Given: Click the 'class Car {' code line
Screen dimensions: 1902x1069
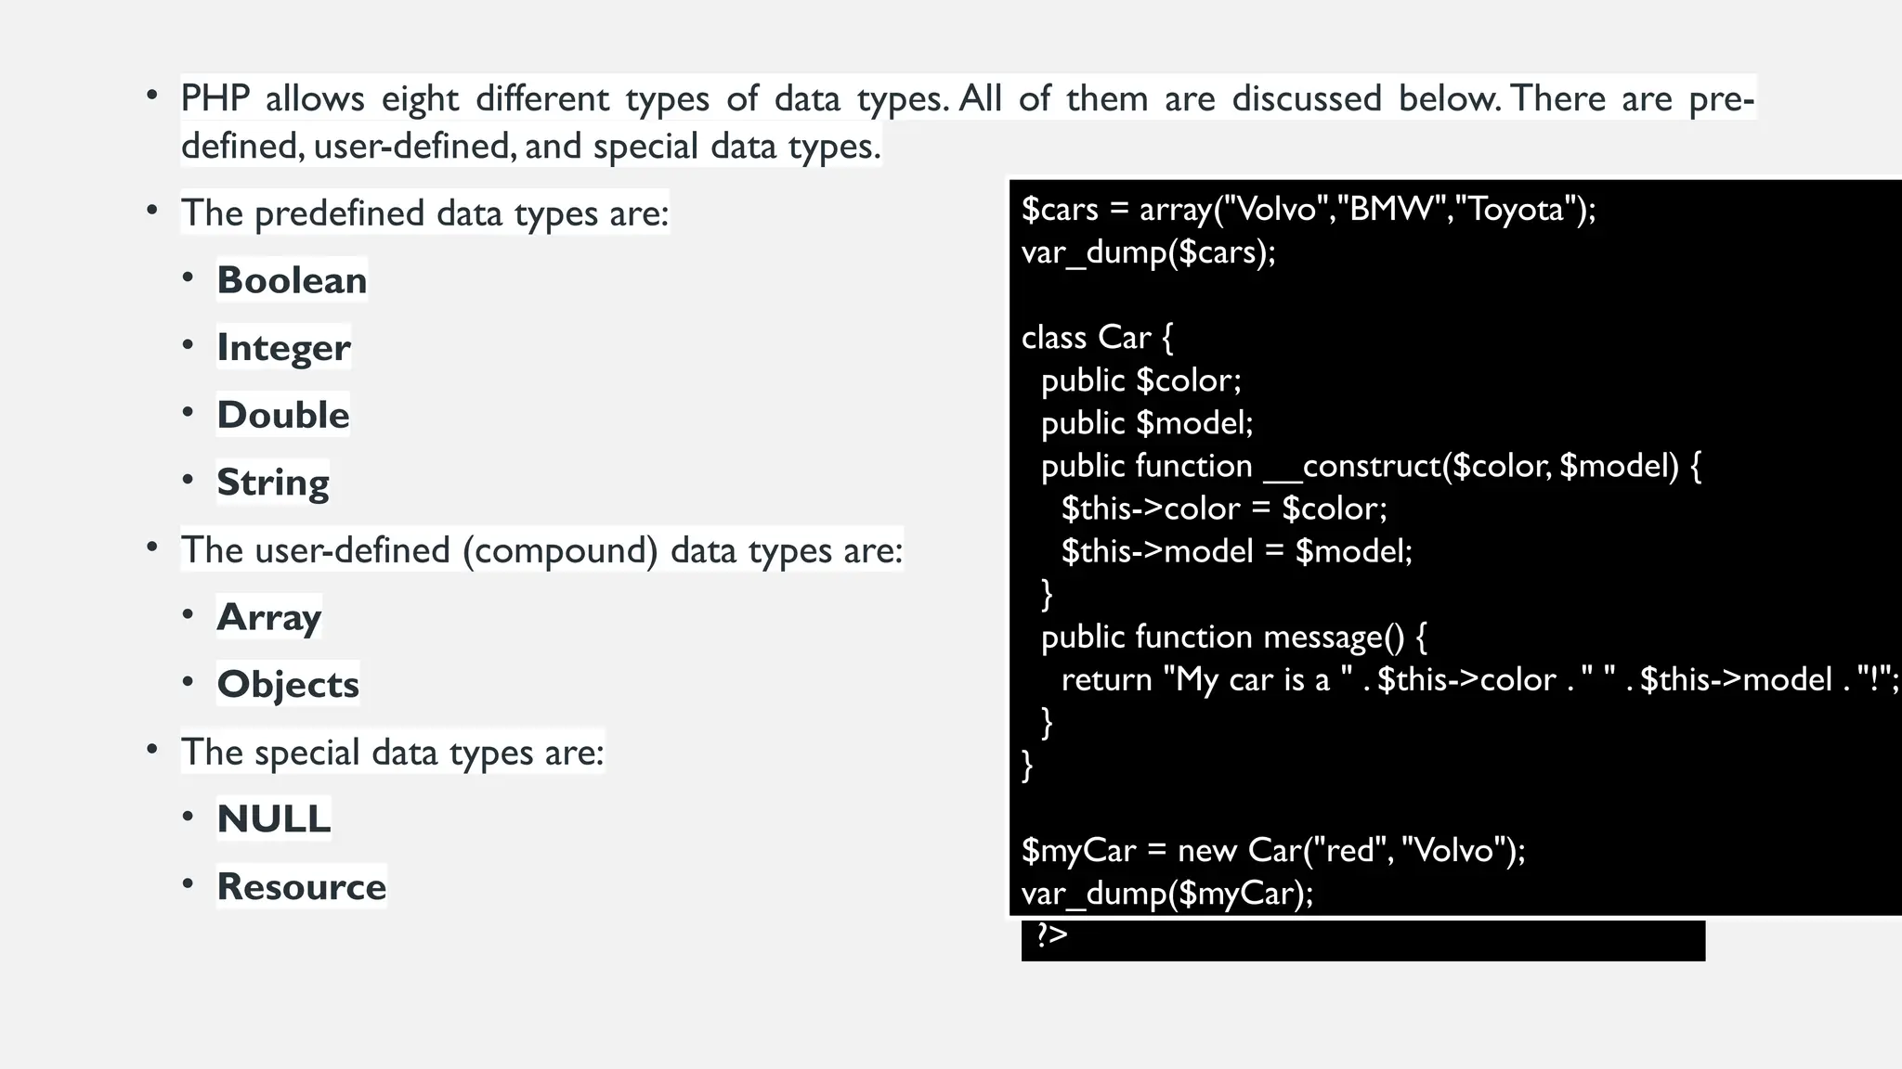Looking at the screenshot, I should point(1097,337).
